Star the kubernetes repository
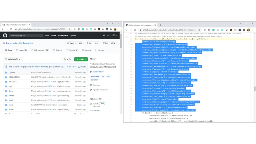Viewport: 256px width, 144px height. pyautogui.click(x=89, y=43)
